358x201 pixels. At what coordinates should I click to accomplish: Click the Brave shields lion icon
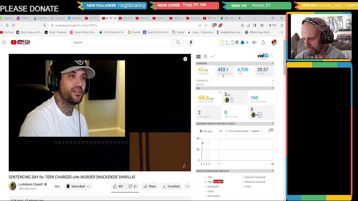point(214,25)
